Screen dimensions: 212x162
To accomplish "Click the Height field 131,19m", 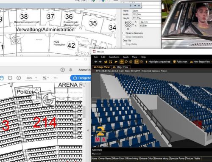I will 147,18.
